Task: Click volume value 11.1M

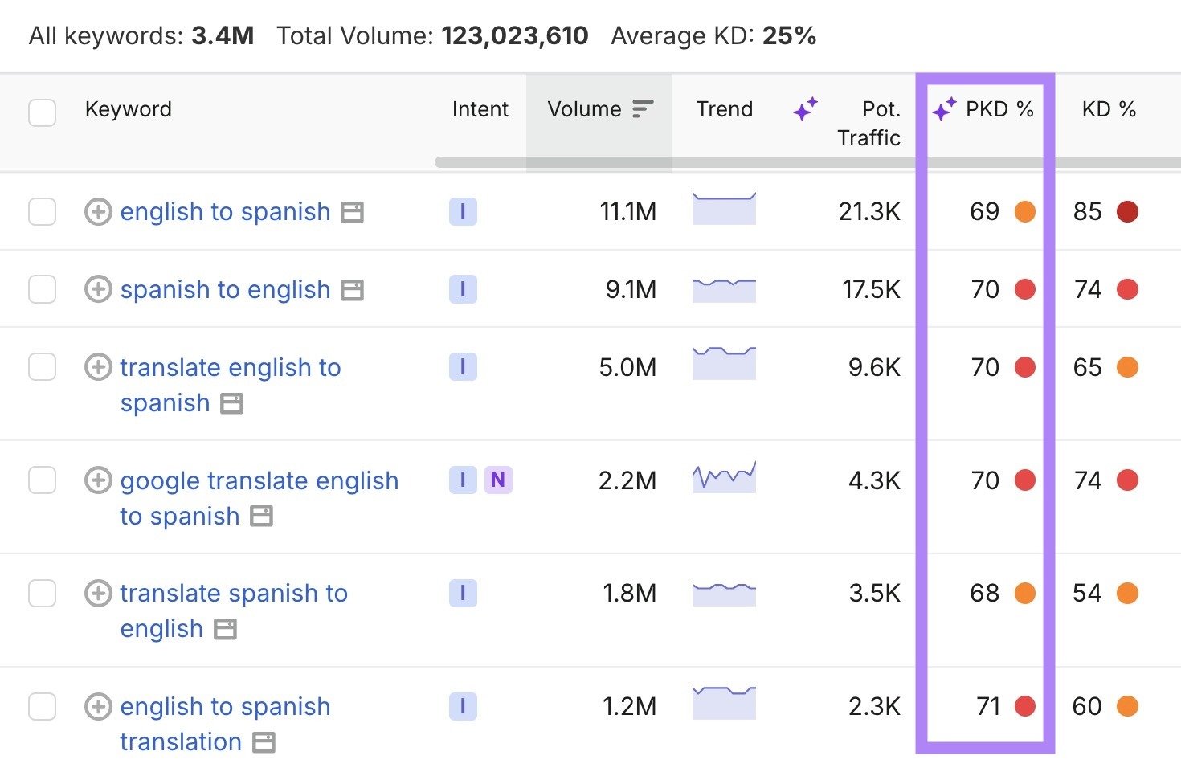Action: tap(627, 212)
